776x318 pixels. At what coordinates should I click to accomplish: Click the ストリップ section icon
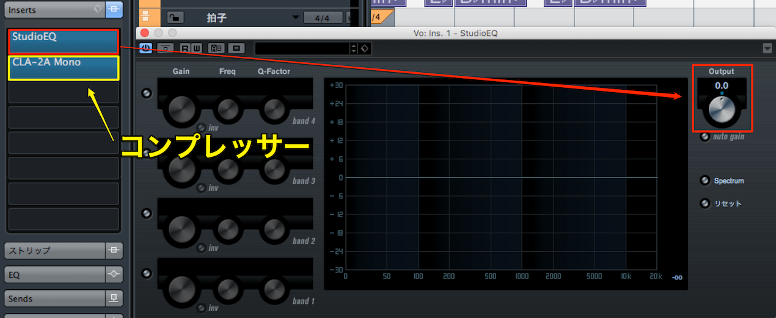pyautogui.click(x=114, y=250)
